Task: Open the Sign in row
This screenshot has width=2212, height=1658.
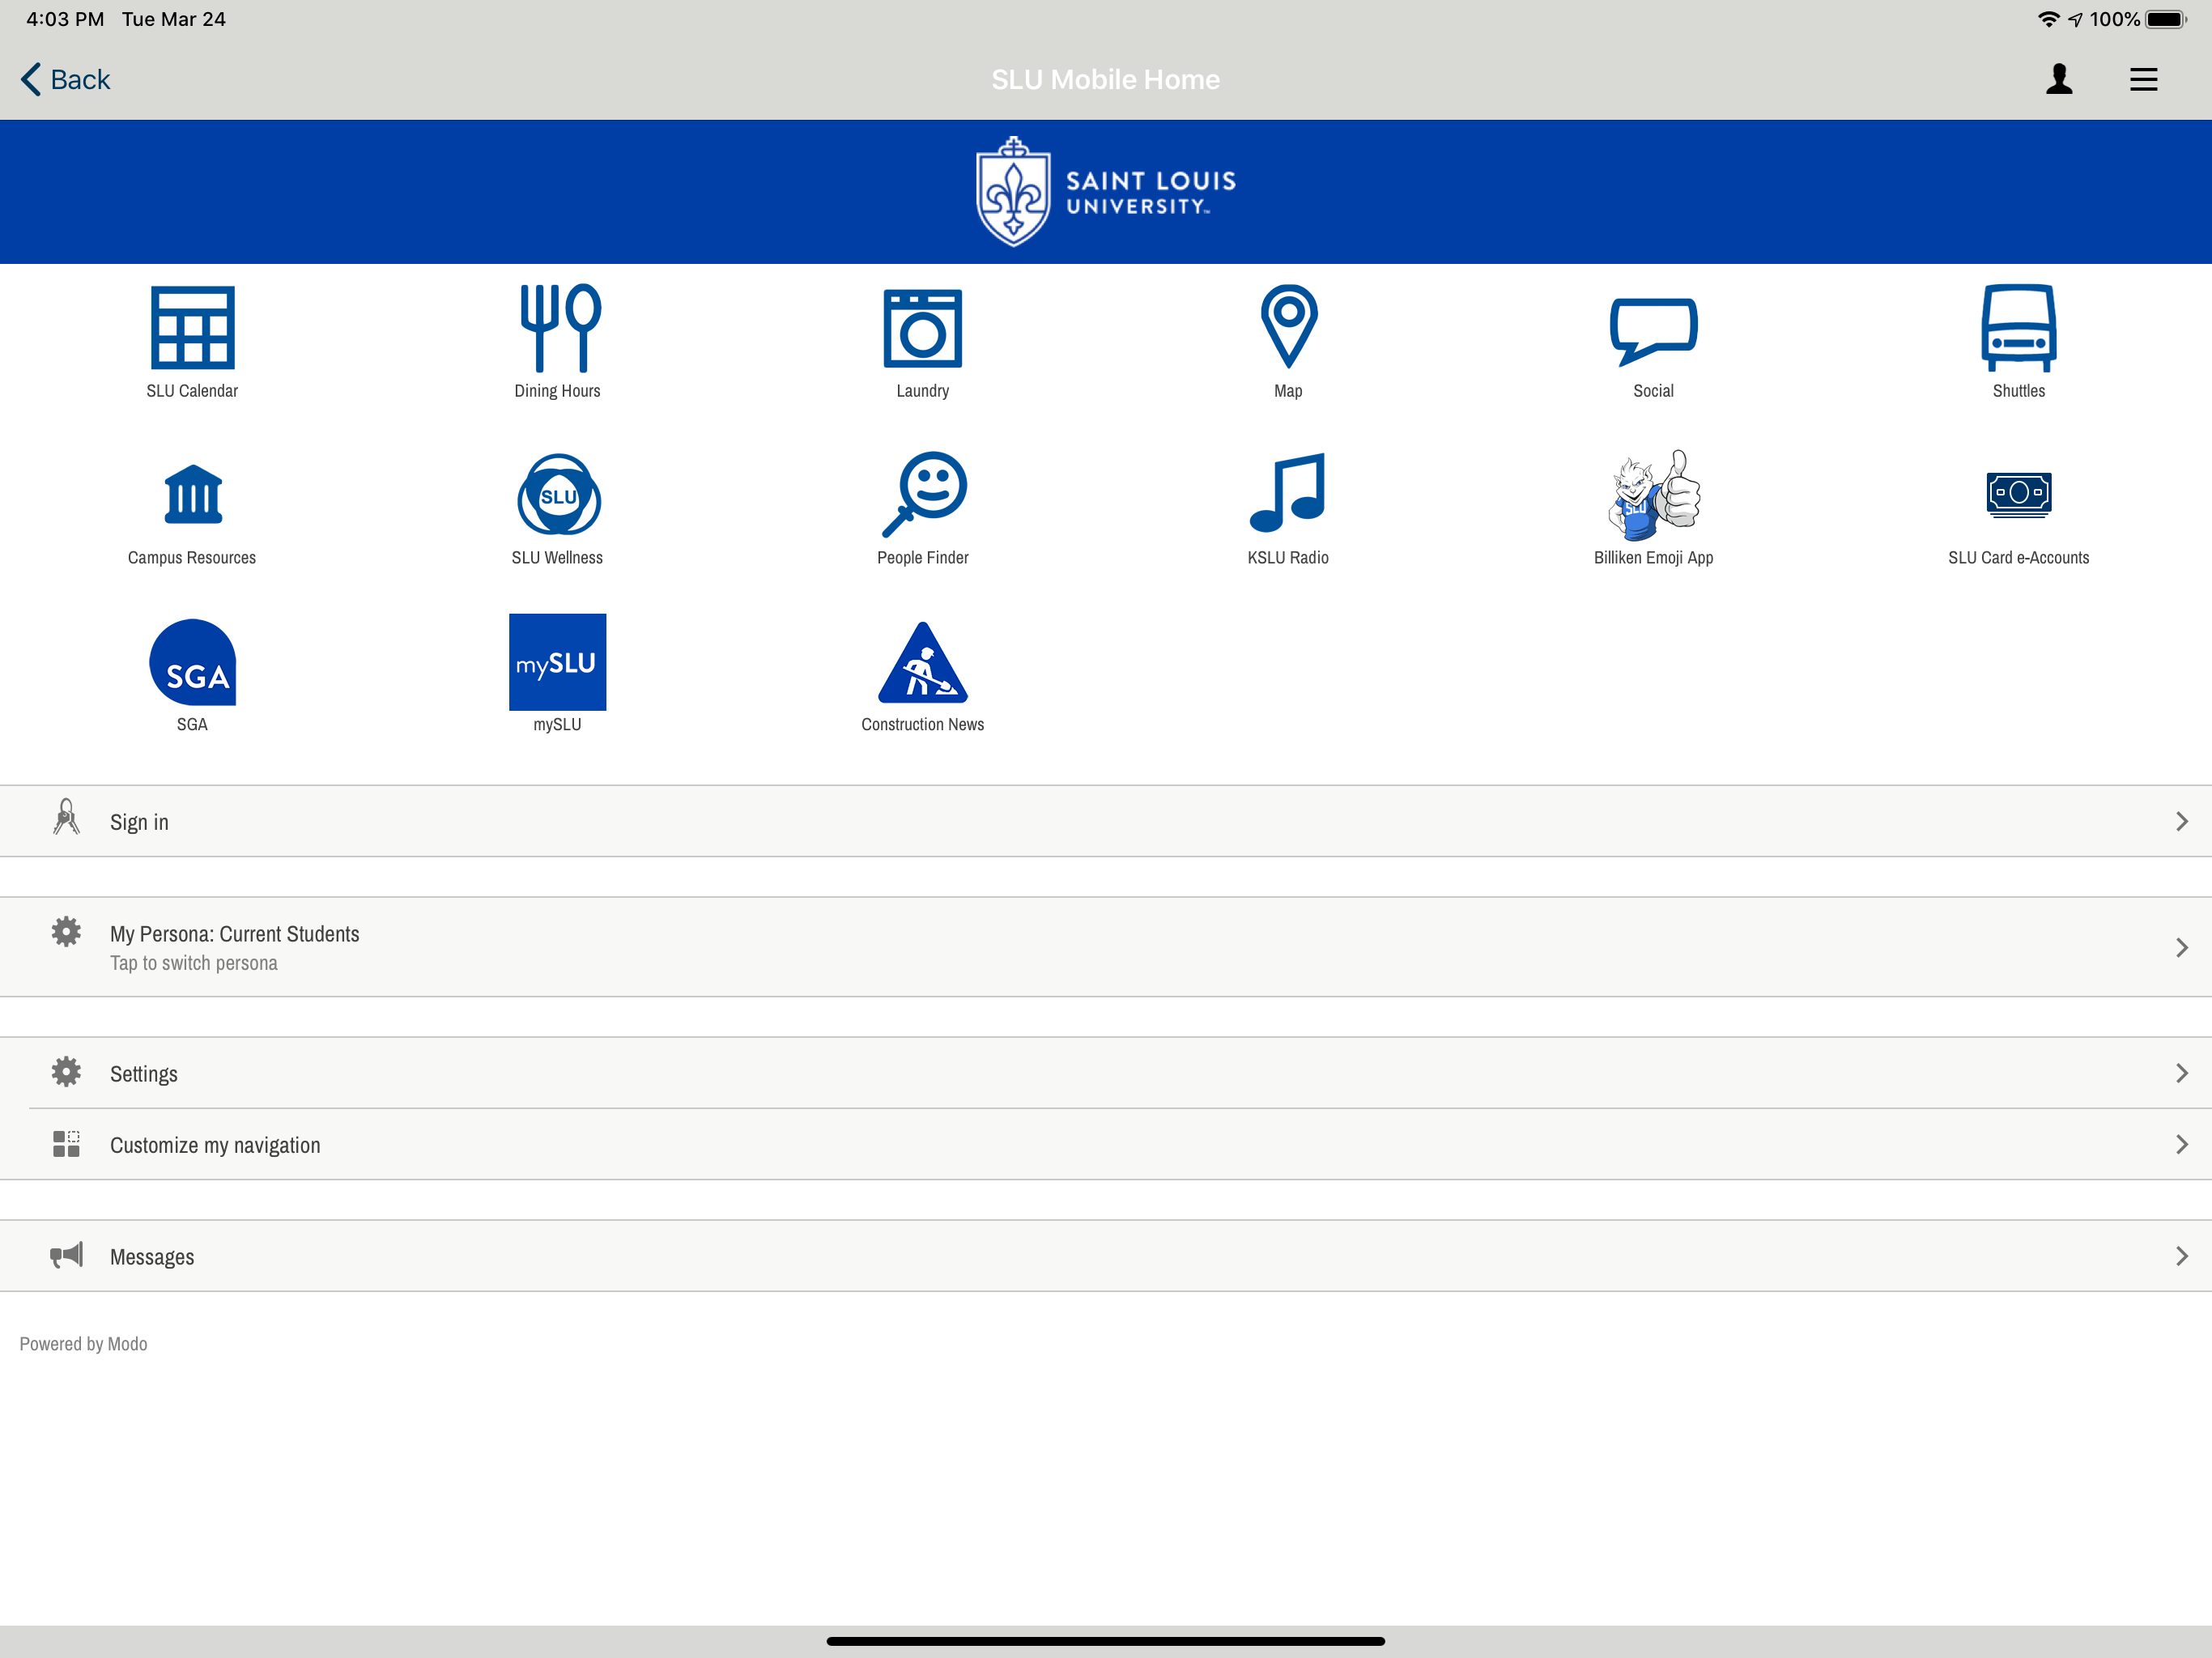Action: (1106, 821)
